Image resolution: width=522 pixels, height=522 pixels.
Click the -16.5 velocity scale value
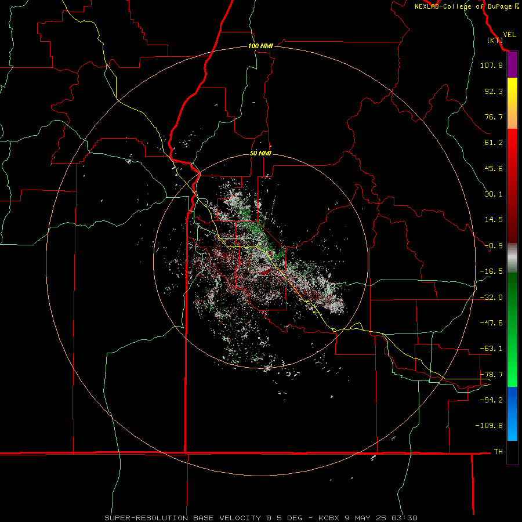(x=491, y=271)
